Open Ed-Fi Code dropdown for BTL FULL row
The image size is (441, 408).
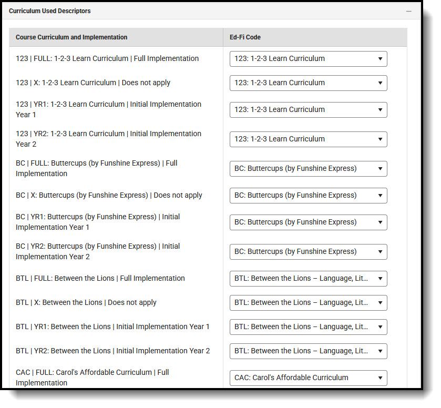click(308, 279)
